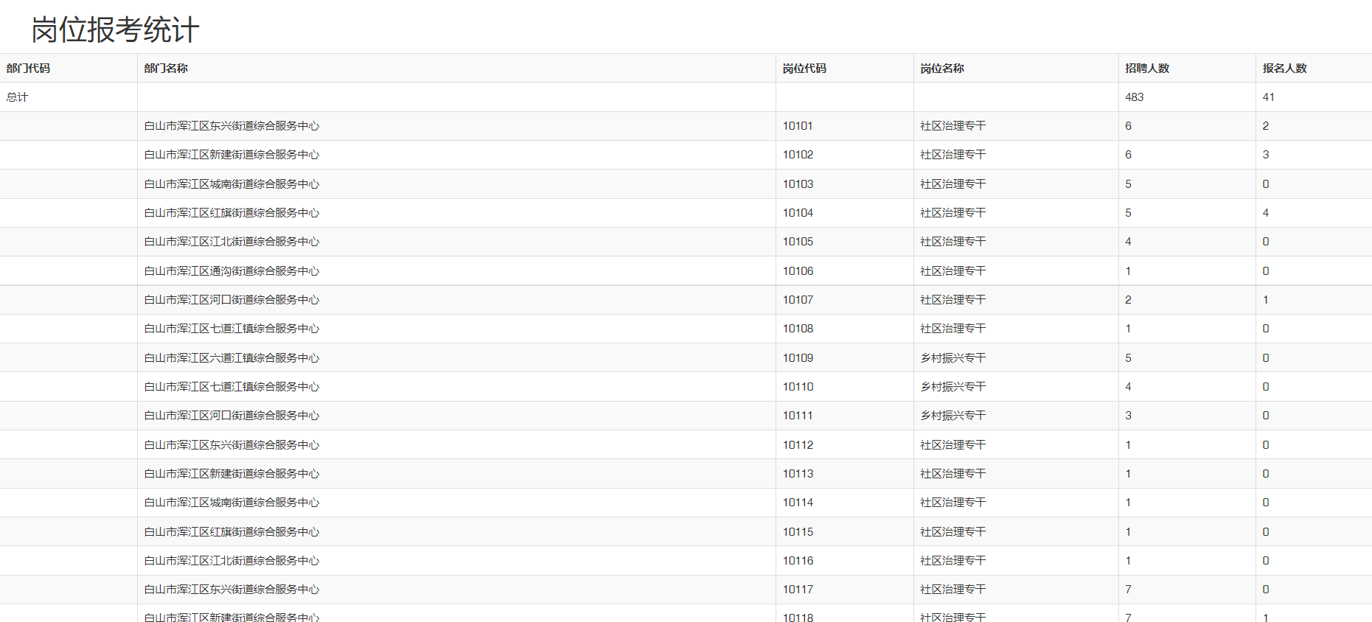Click the 部门名称 column header
The width and height of the screenshot is (1372, 622).
pyautogui.click(x=166, y=69)
